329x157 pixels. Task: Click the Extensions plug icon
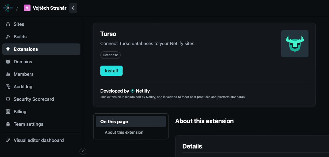(8, 49)
